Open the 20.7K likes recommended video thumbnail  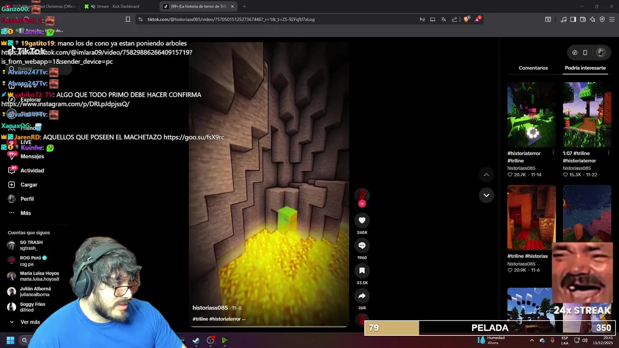pyautogui.click(x=531, y=115)
